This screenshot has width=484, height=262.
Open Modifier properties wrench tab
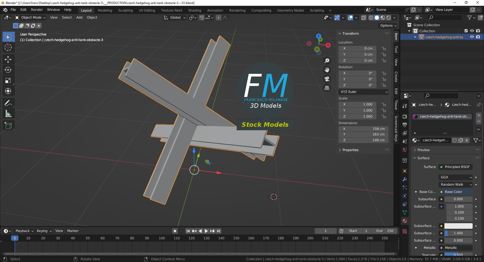click(405, 179)
